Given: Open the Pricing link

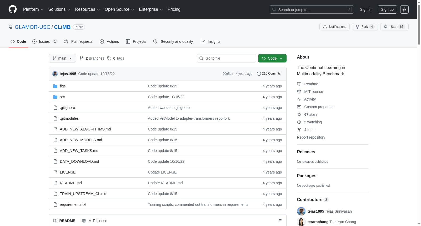Looking at the screenshot, I should tap(174, 9).
